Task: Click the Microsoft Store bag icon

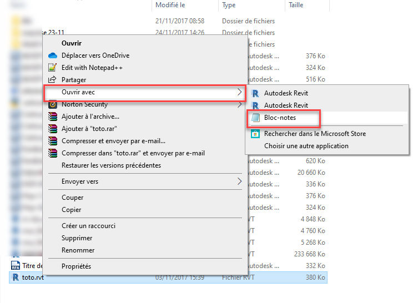Action: pyautogui.click(x=255, y=134)
